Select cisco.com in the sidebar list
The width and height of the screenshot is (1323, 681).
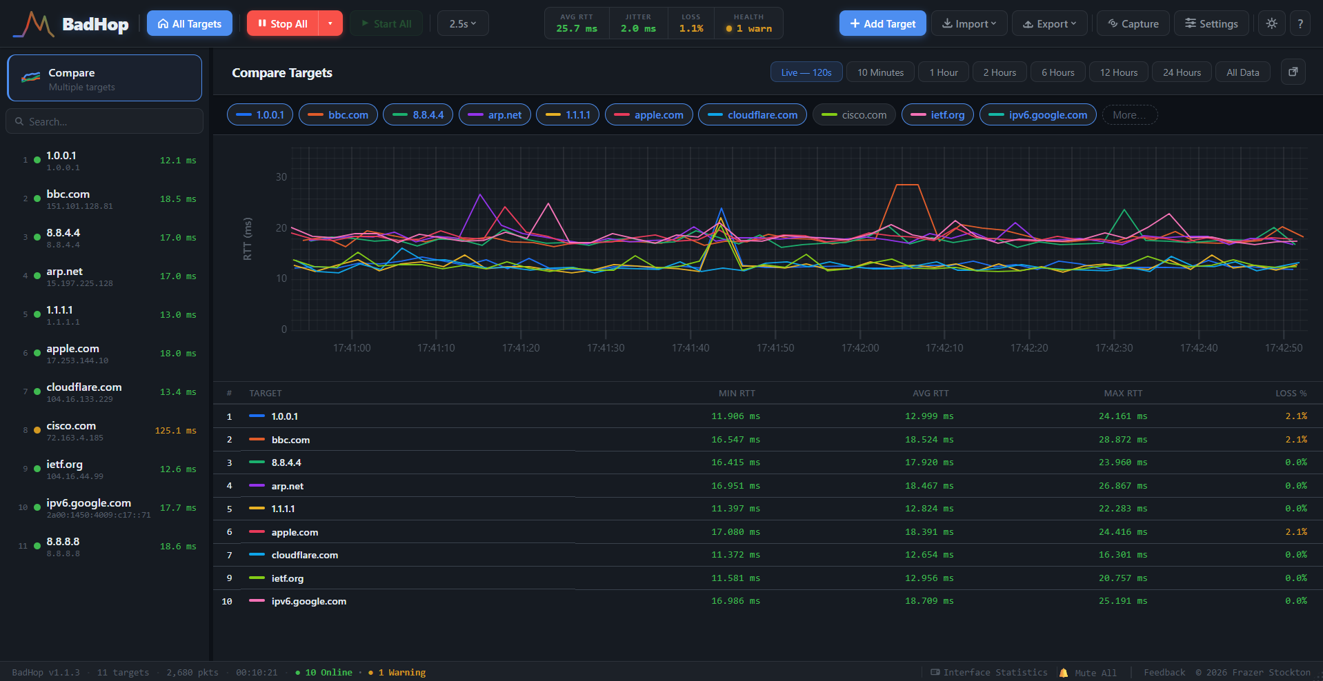[105, 431]
